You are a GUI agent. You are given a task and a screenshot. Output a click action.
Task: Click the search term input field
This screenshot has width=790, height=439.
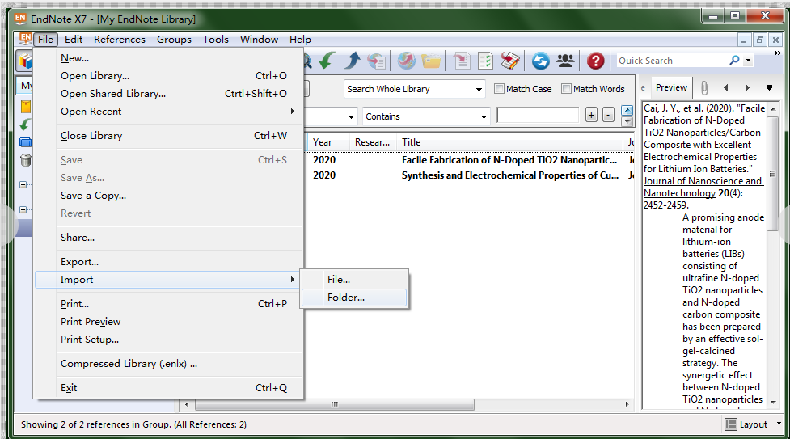tap(538, 116)
